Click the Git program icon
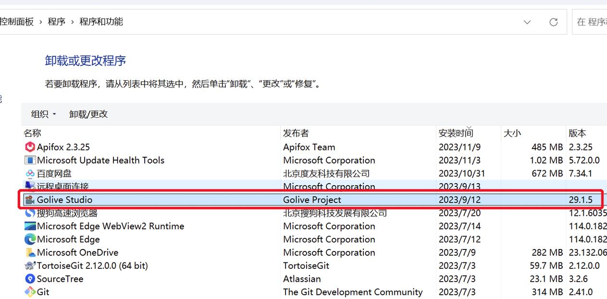 (x=30, y=292)
